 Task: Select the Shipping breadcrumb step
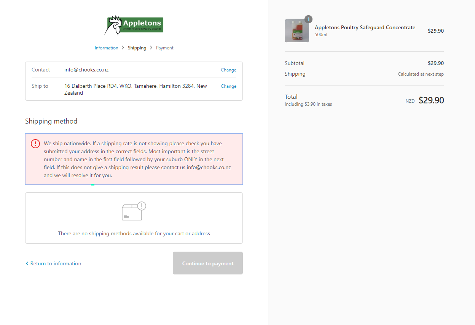(137, 48)
